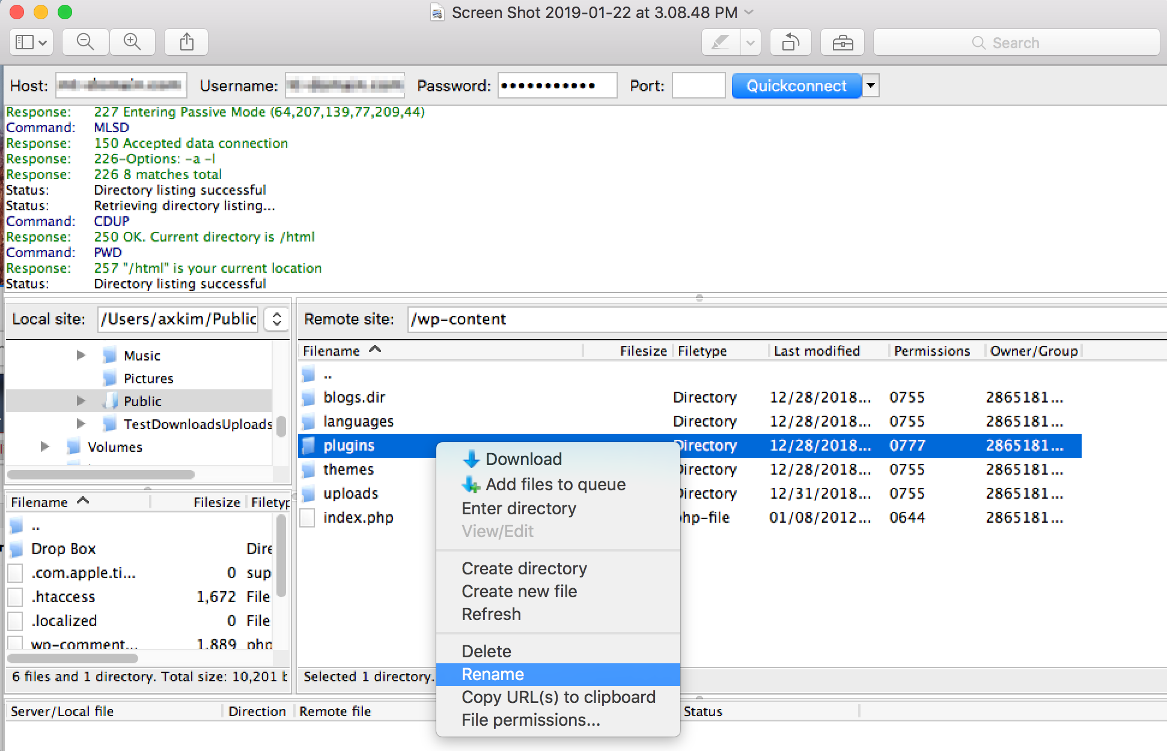The width and height of the screenshot is (1167, 751).
Task: Click the index.php file icon
Action: click(308, 517)
